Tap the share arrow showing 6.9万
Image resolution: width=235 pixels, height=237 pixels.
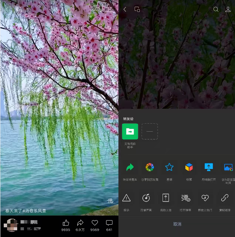80,223
